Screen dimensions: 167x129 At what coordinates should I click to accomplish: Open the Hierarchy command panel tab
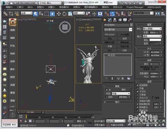point(115,20)
